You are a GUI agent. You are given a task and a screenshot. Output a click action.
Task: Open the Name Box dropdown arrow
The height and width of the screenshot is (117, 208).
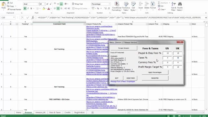pyautogui.click(x=14, y=18)
